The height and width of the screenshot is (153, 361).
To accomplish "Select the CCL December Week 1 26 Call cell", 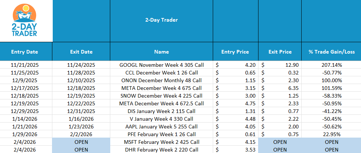I will point(162,72).
